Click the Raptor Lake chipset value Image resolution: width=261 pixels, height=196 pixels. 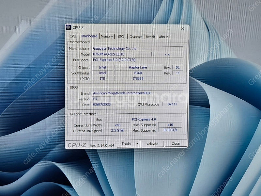pyautogui.click(x=138, y=67)
